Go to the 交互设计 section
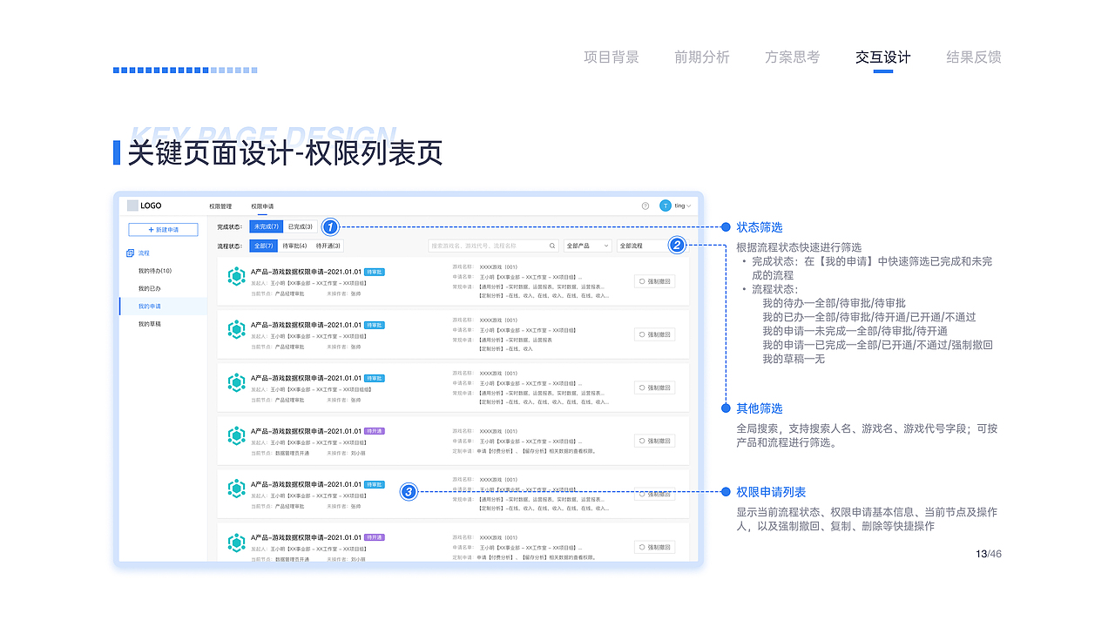 point(883,57)
